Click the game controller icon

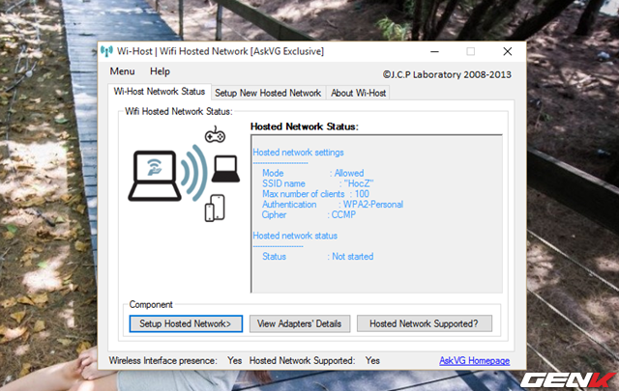pos(215,134)
